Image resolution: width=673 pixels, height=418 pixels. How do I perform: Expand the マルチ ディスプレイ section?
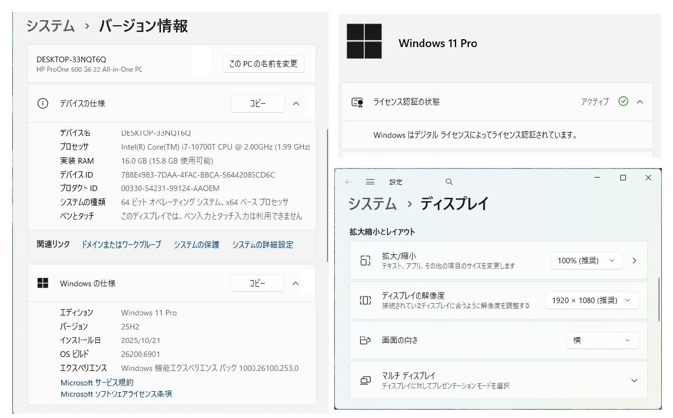[x=634, y=380]
